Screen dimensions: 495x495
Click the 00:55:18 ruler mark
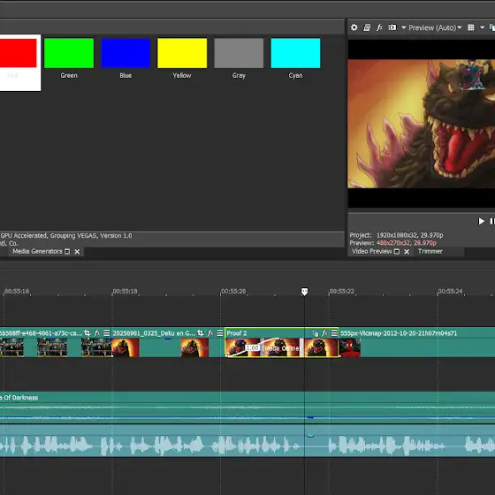point(125,291)
